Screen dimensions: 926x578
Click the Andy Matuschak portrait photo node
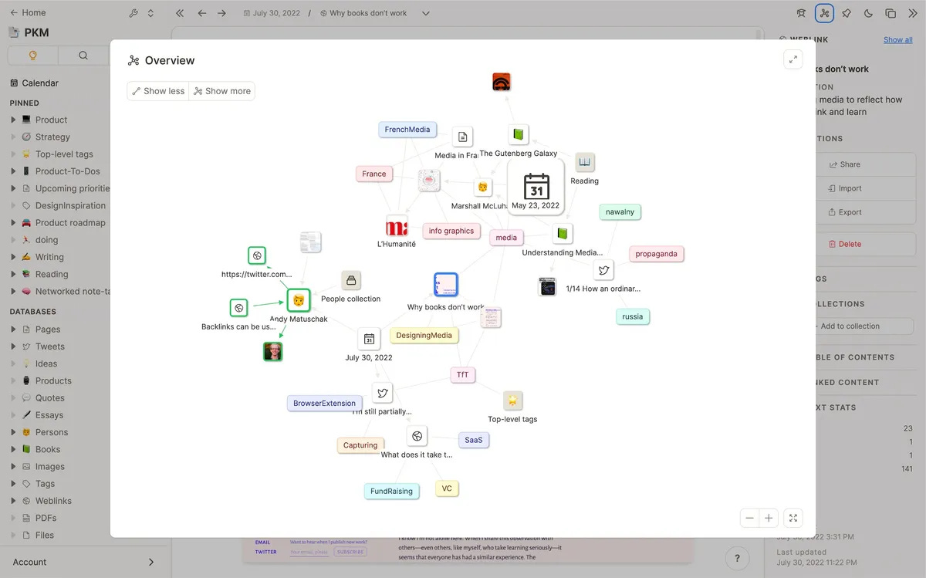pos(272,352)
